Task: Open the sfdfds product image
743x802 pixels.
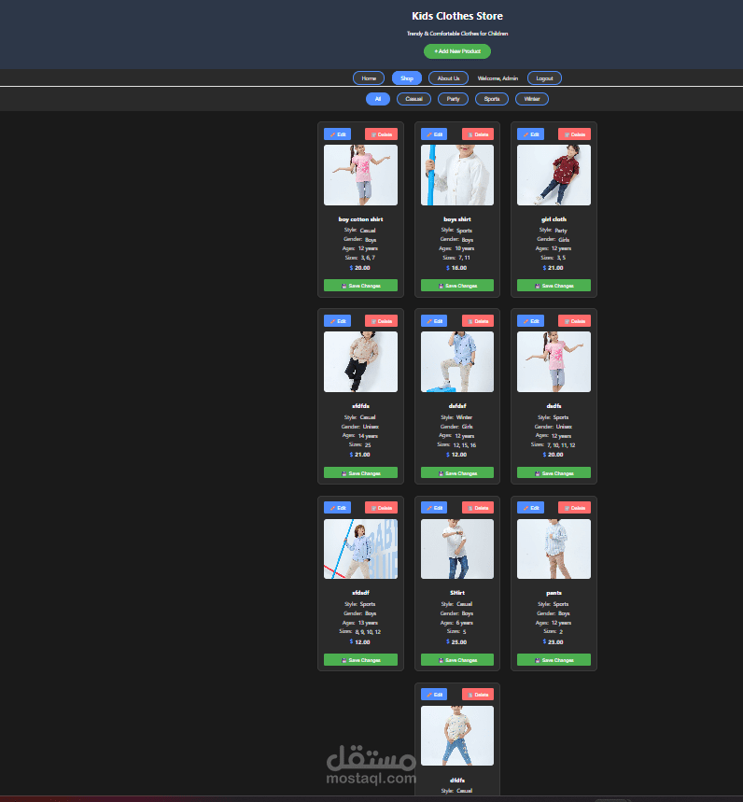Action: pyautogui.click(x=360, y=361)
